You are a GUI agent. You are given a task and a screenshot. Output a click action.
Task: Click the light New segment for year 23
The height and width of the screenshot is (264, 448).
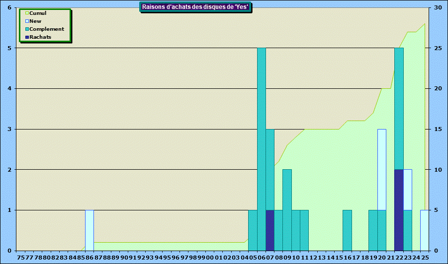pos(407,190)
